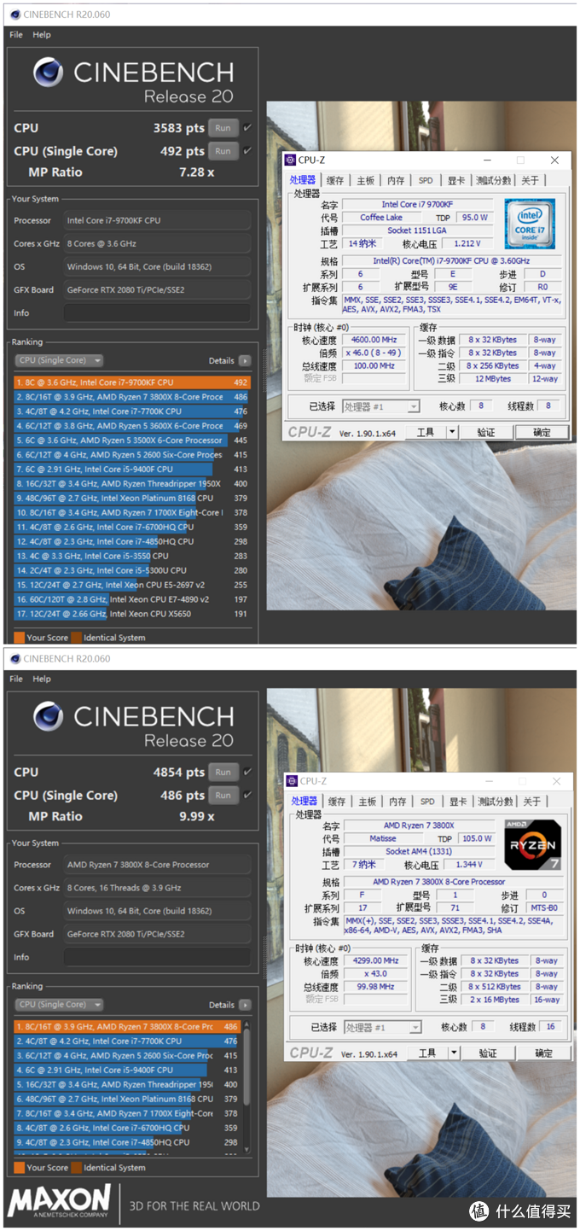This screenshot has width=580, height=1231.
Task: Click CPU-Z title bar icon of Intel window
Action: [290, 160]
